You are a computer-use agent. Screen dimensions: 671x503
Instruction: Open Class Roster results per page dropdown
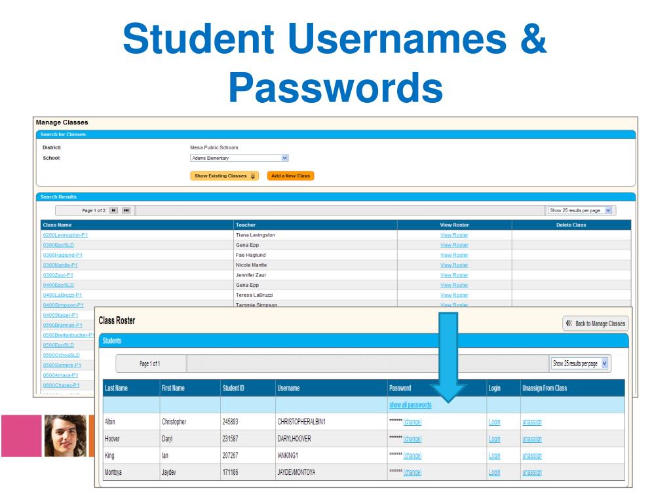(580, 363)
